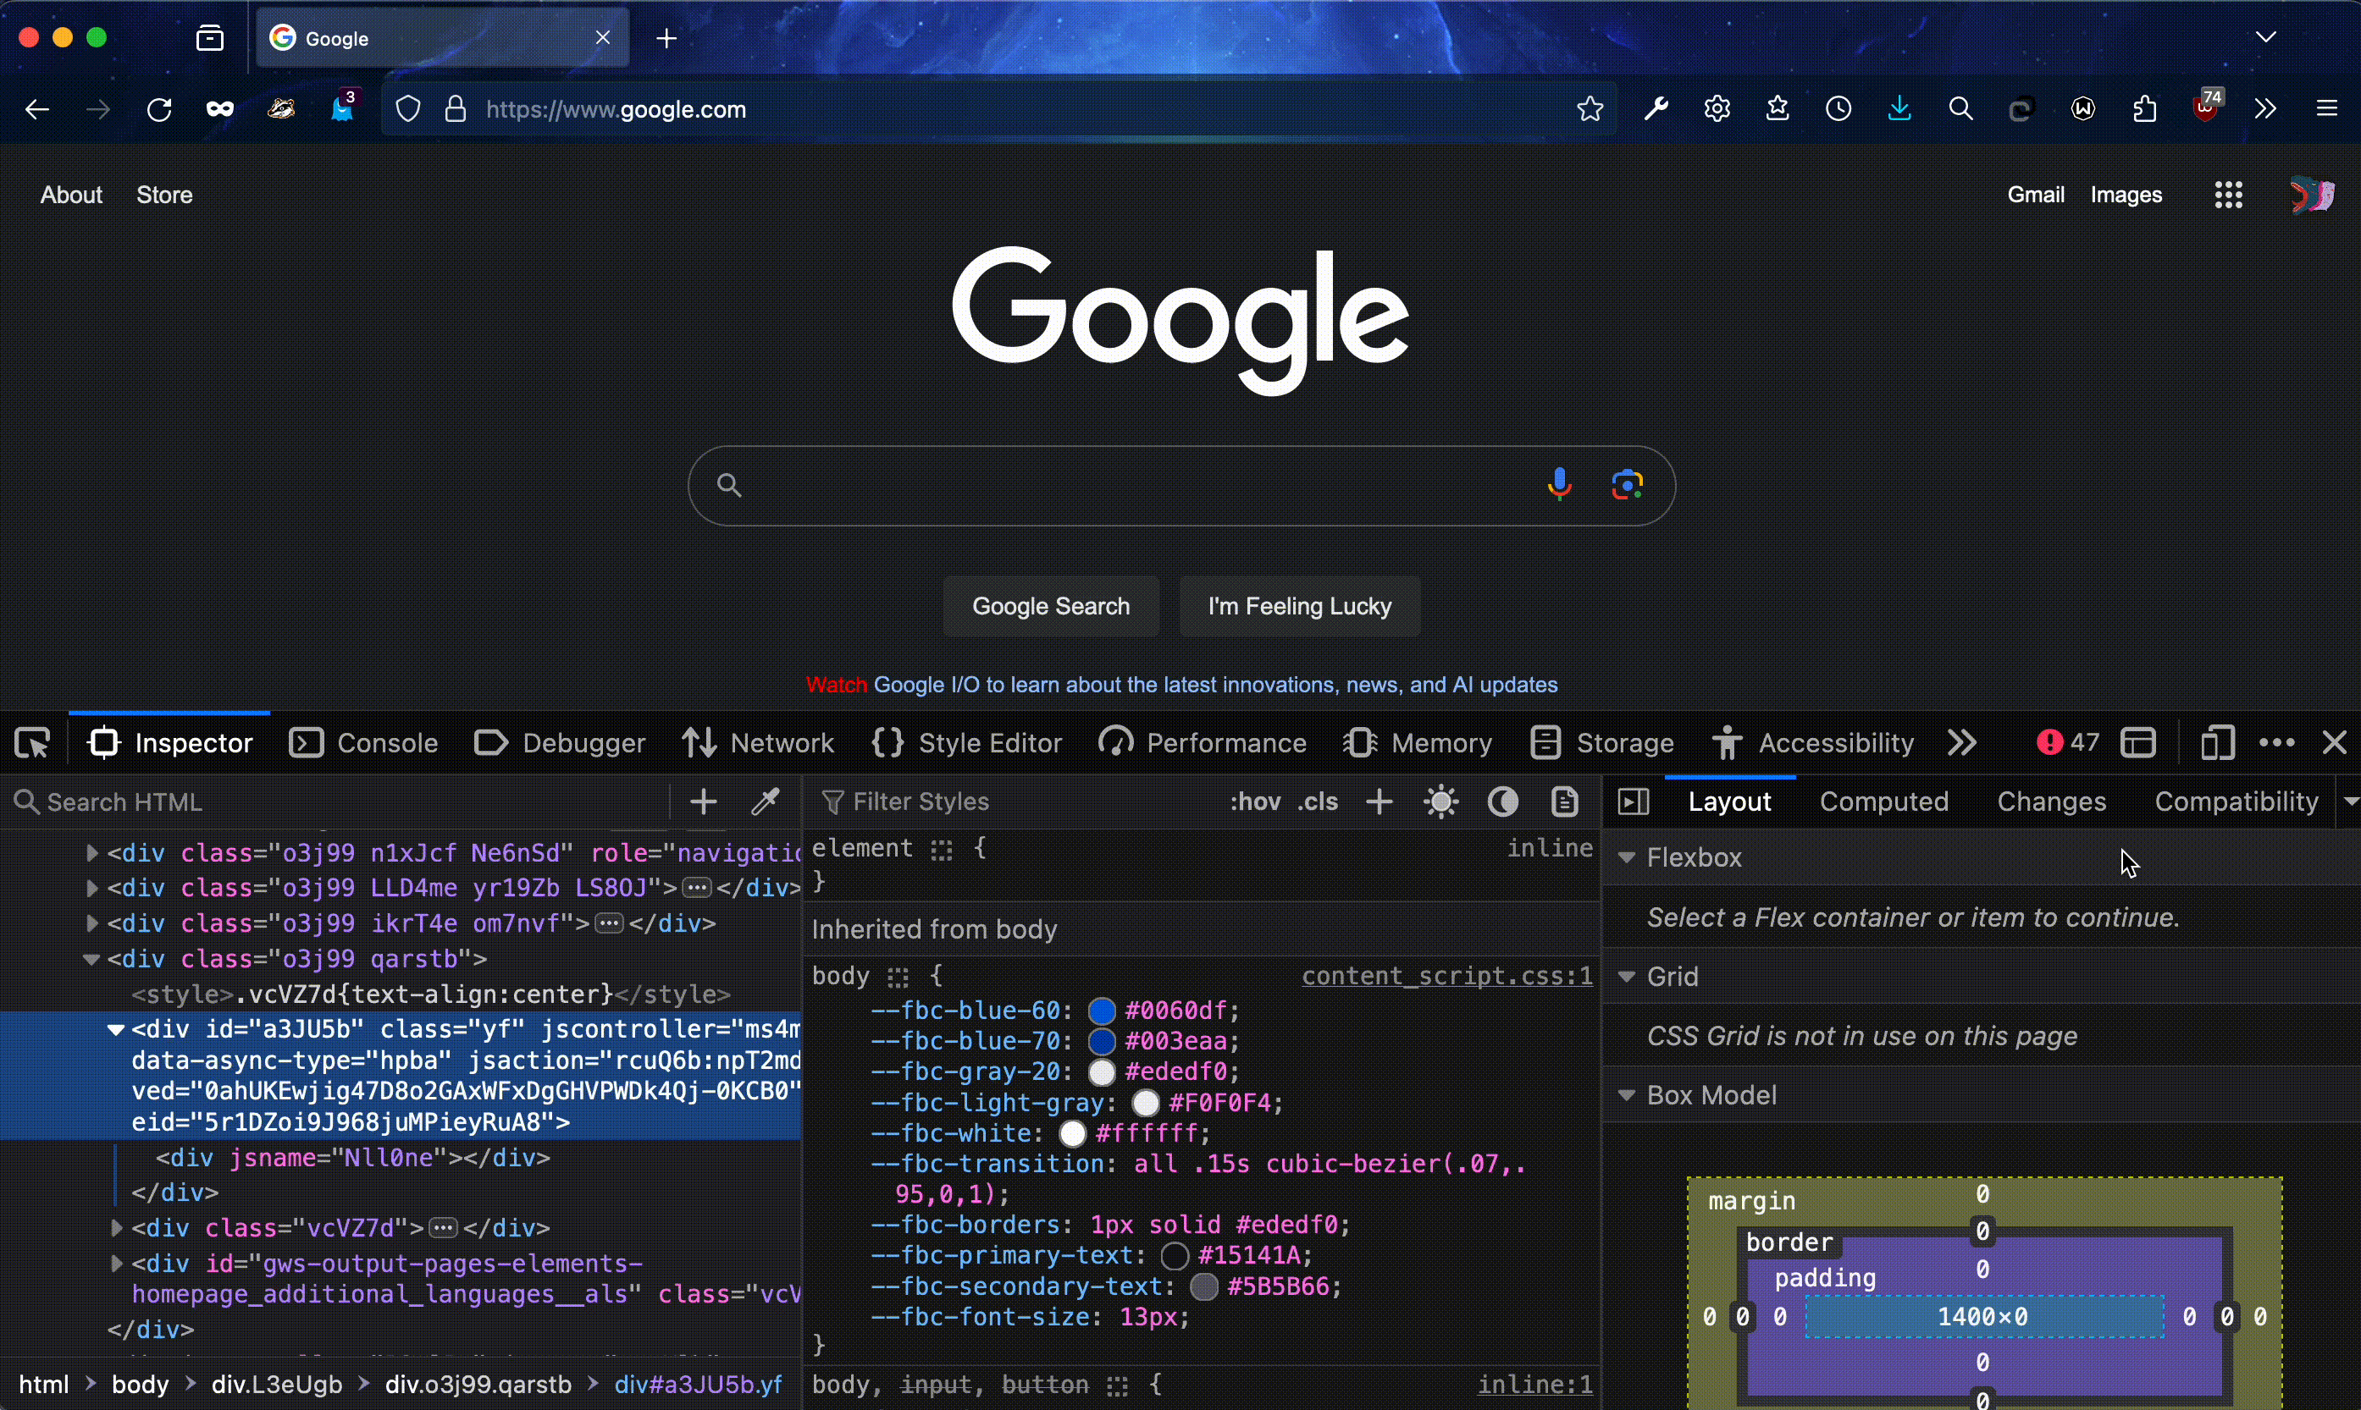Viewport: 2361px width, 1410px height.
Task: Reload the current page
Action: click(x=158, y=110)
